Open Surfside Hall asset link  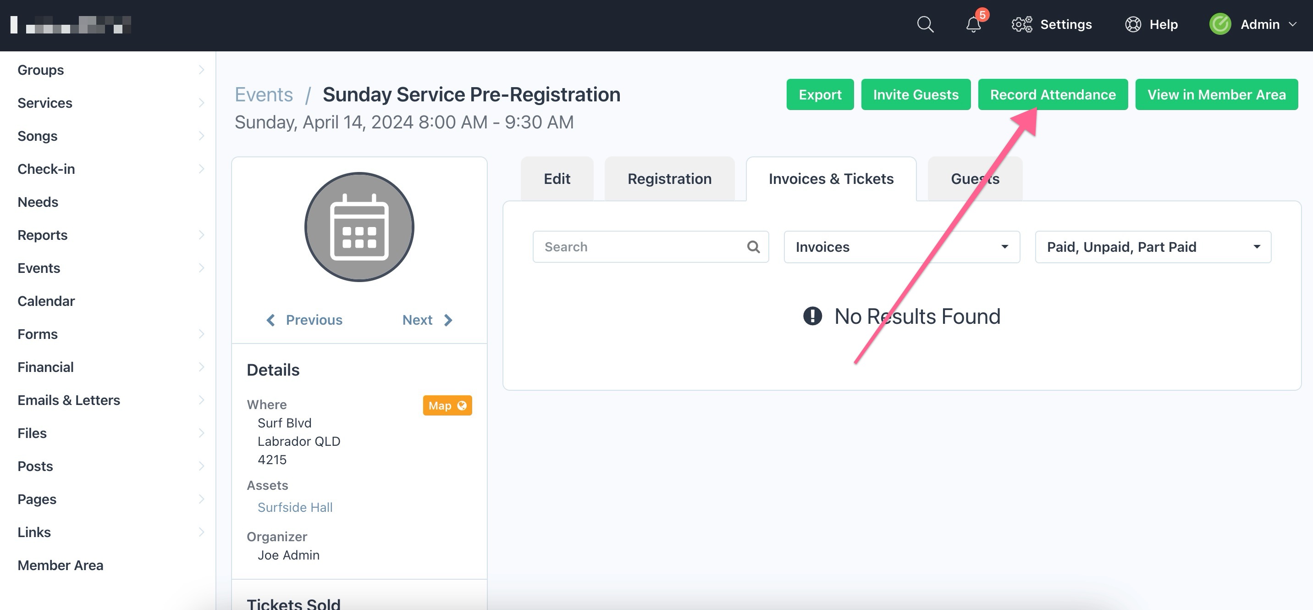point(295,507)
